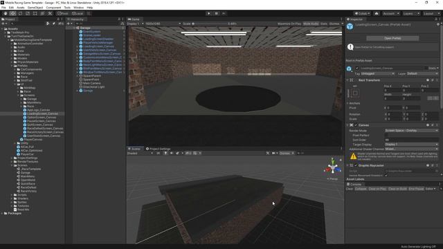The image size is (443, 249).
Task: Open the Window menu
Action: (x=78, y=8)
